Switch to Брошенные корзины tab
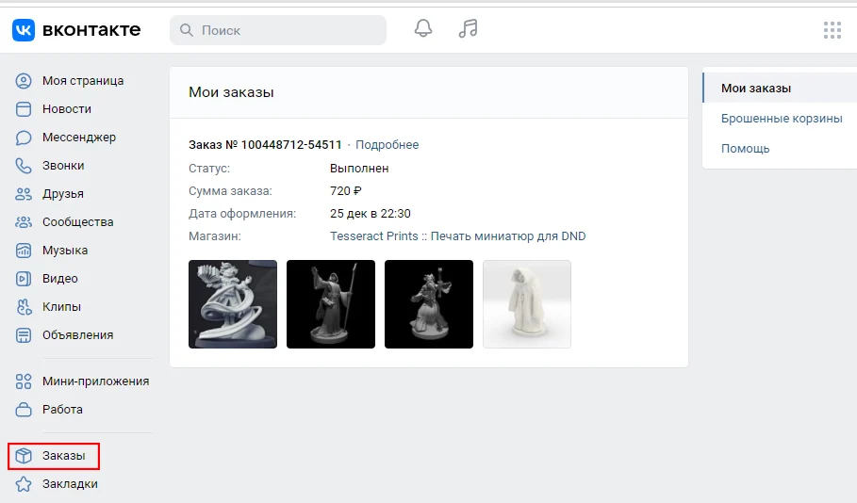 (781, 119)
